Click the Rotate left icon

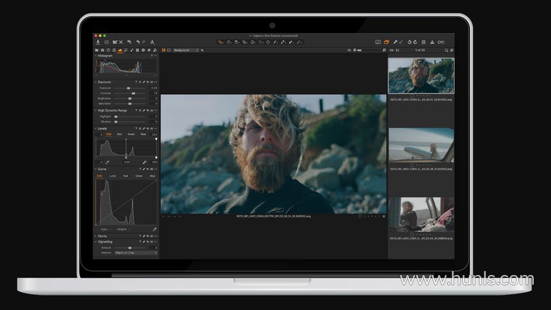click(x=409, y=42)
